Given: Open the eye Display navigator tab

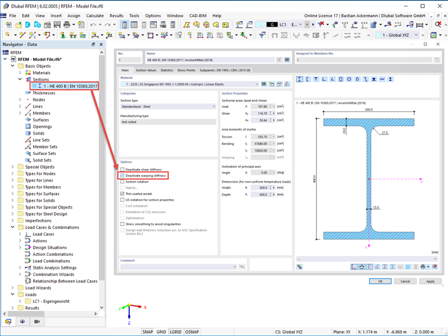Looking at the screenshot, I should click(x=22, y=321).
